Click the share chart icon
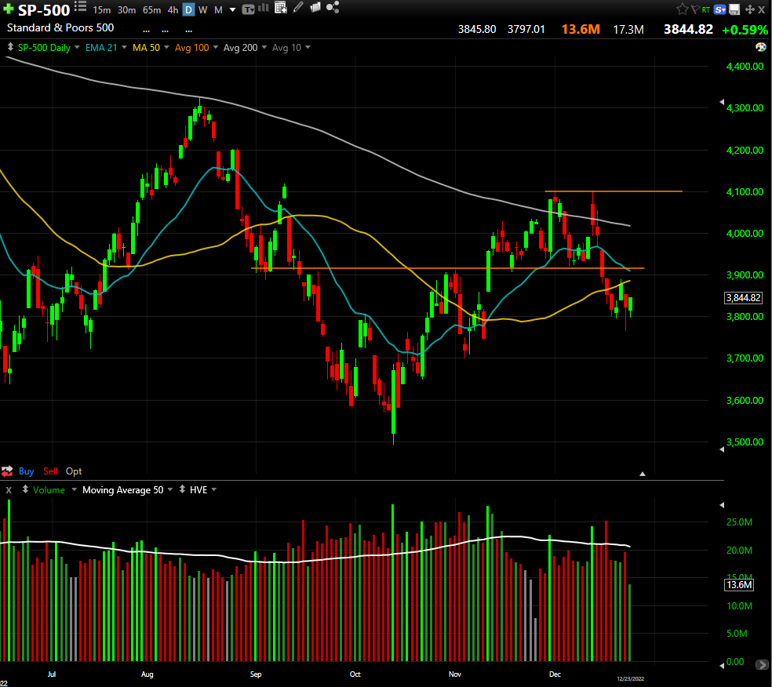 pos(333,7)
